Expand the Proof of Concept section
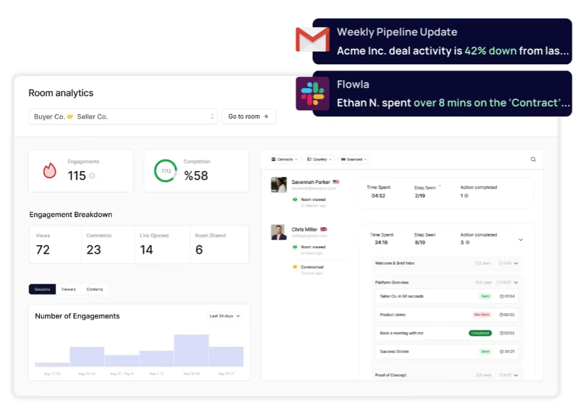 point(515,375)
